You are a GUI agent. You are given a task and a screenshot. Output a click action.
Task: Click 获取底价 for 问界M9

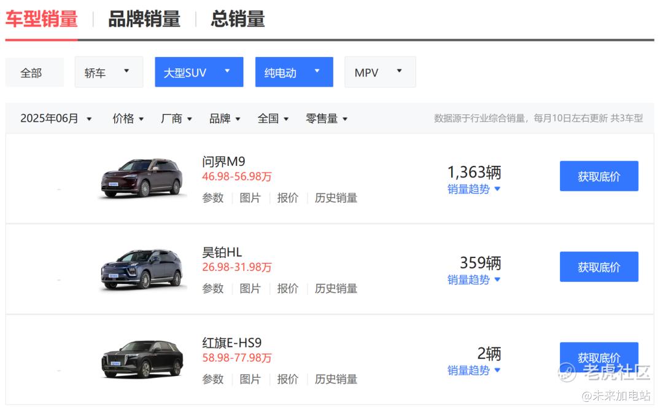click(599, 176)
